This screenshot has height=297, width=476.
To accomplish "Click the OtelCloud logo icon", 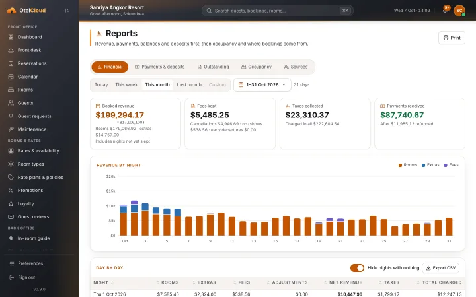I will click(11, 11).
